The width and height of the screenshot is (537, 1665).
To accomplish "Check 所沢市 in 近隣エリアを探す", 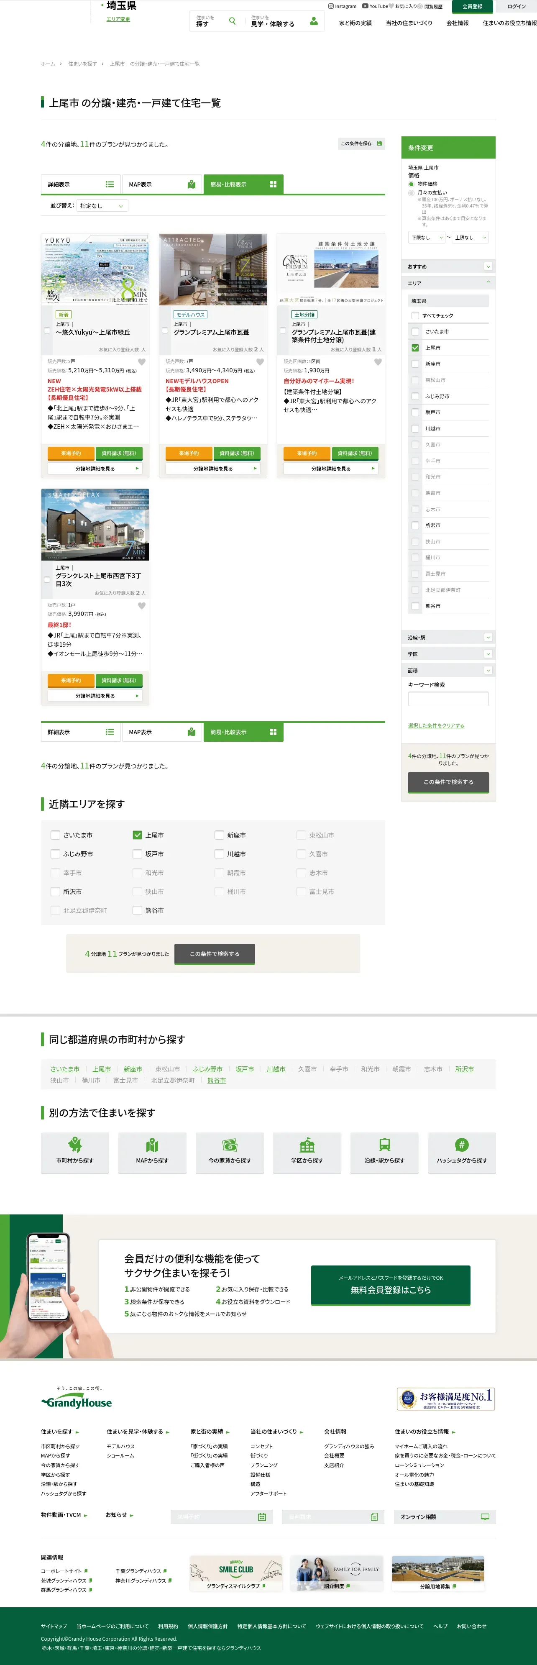I will coord(56,891).
